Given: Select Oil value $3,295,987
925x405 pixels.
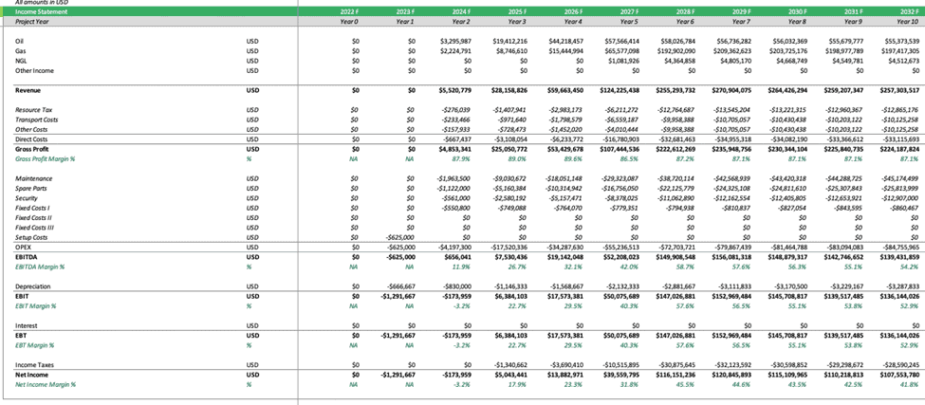Looking at the screenshot, I should tap(455, 42).
